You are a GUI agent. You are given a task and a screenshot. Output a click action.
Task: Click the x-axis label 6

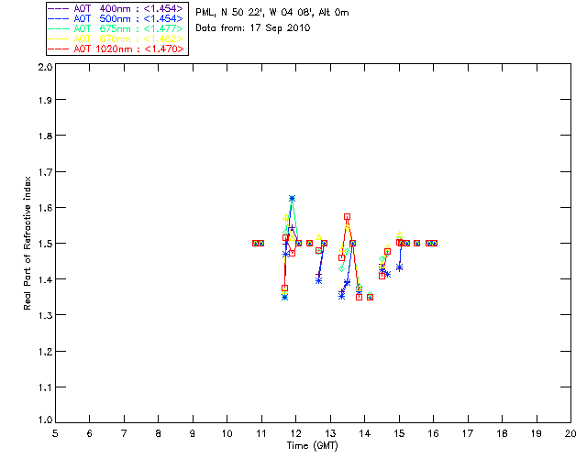[x=90, y=433]
